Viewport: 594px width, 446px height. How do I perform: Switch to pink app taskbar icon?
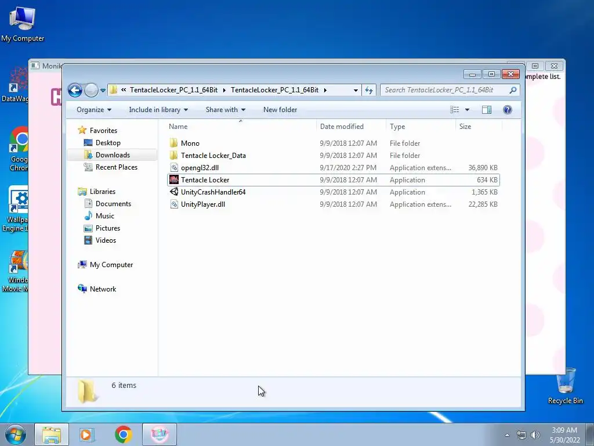point(160,434)
